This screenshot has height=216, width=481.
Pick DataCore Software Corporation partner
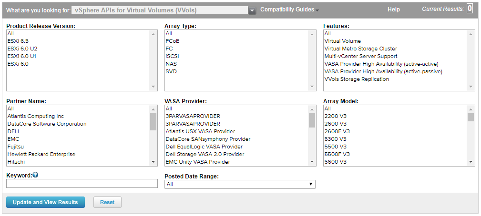pyautogui.click(x=78, y=124)
